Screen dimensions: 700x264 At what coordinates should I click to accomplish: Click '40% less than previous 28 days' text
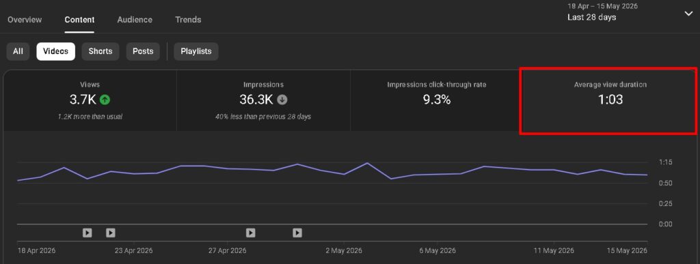tap(263, 117)
